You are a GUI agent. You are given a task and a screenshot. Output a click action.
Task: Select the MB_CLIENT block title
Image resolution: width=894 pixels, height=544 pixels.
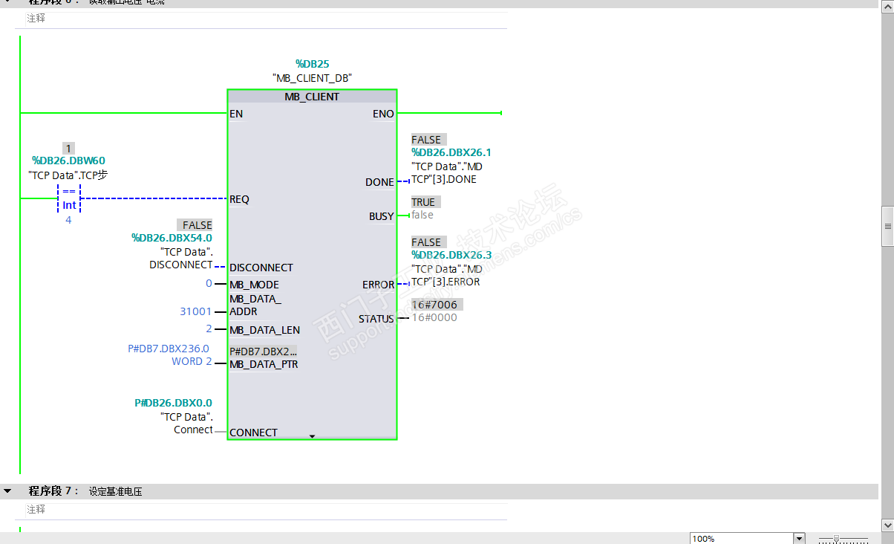click(312, 97)
